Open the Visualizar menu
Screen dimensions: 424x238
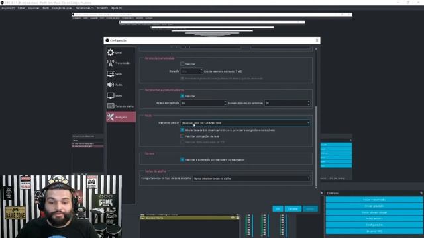tap(34, 8)
